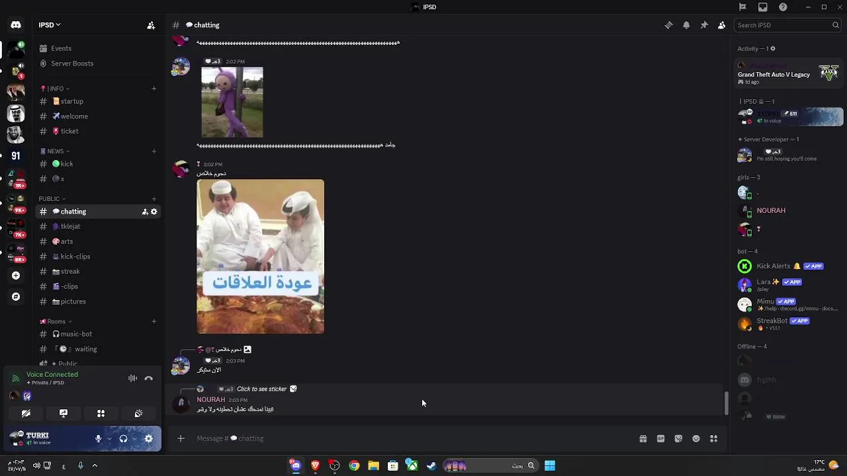Collapse the PUBLIC category
The height and width of the screenshot is (476, 847).
coord(52,199)
